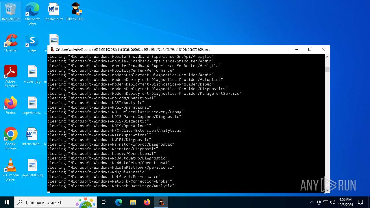Image resolution: width=370 pixels, height=208 pixels.
Task: Close the console window
Action: pyautogui.click(x=323, y=49)
